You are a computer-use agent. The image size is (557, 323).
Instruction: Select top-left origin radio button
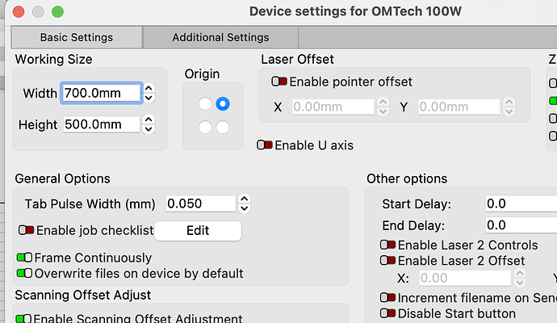[205, 104]
